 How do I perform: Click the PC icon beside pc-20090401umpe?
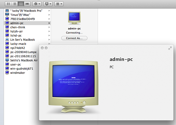point(7,52)
